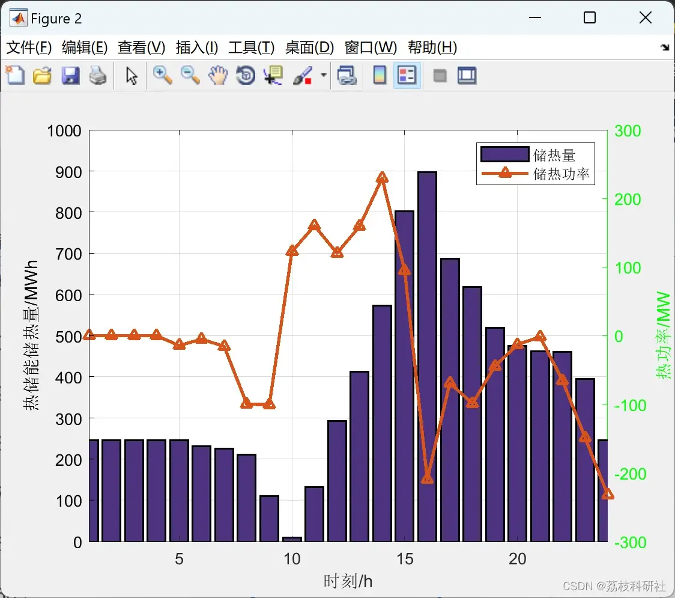Viewport: 675px width, 598px height.
Task: Toggle the Insert Legend toolbar button
Action: (407, 75)
